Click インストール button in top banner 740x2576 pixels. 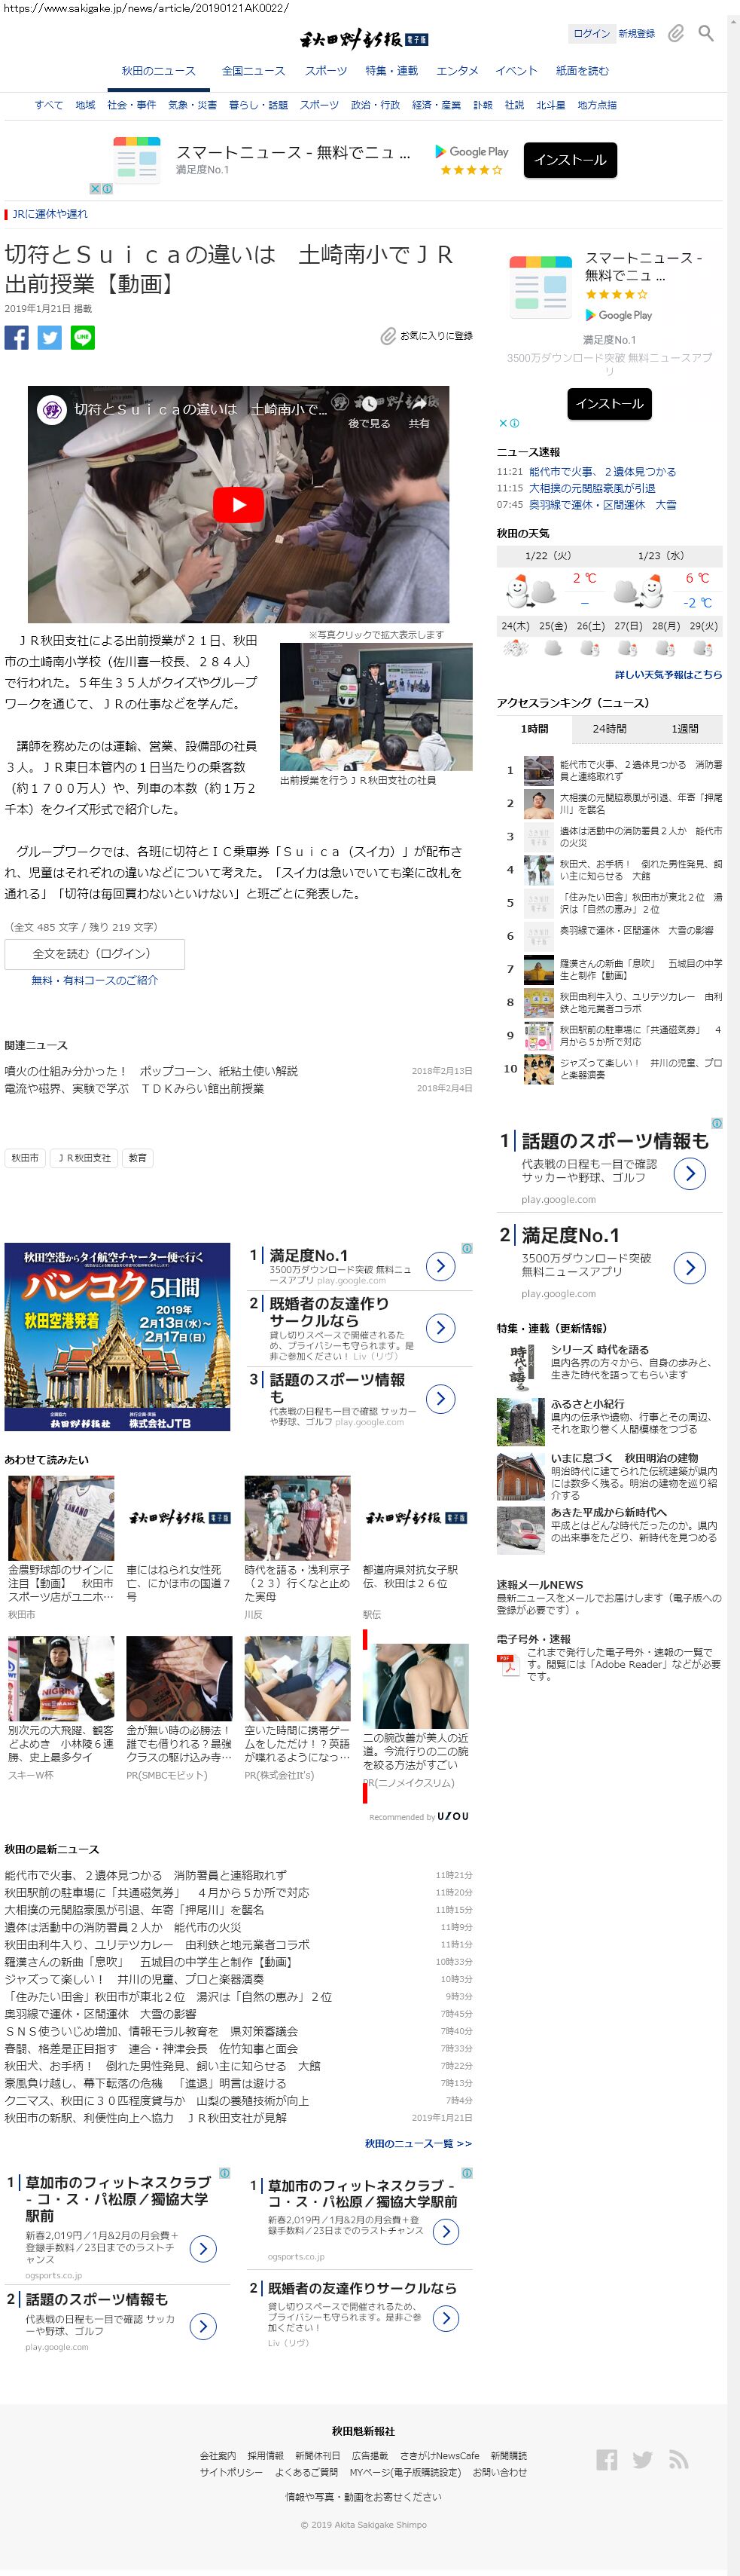click(570, 160)
